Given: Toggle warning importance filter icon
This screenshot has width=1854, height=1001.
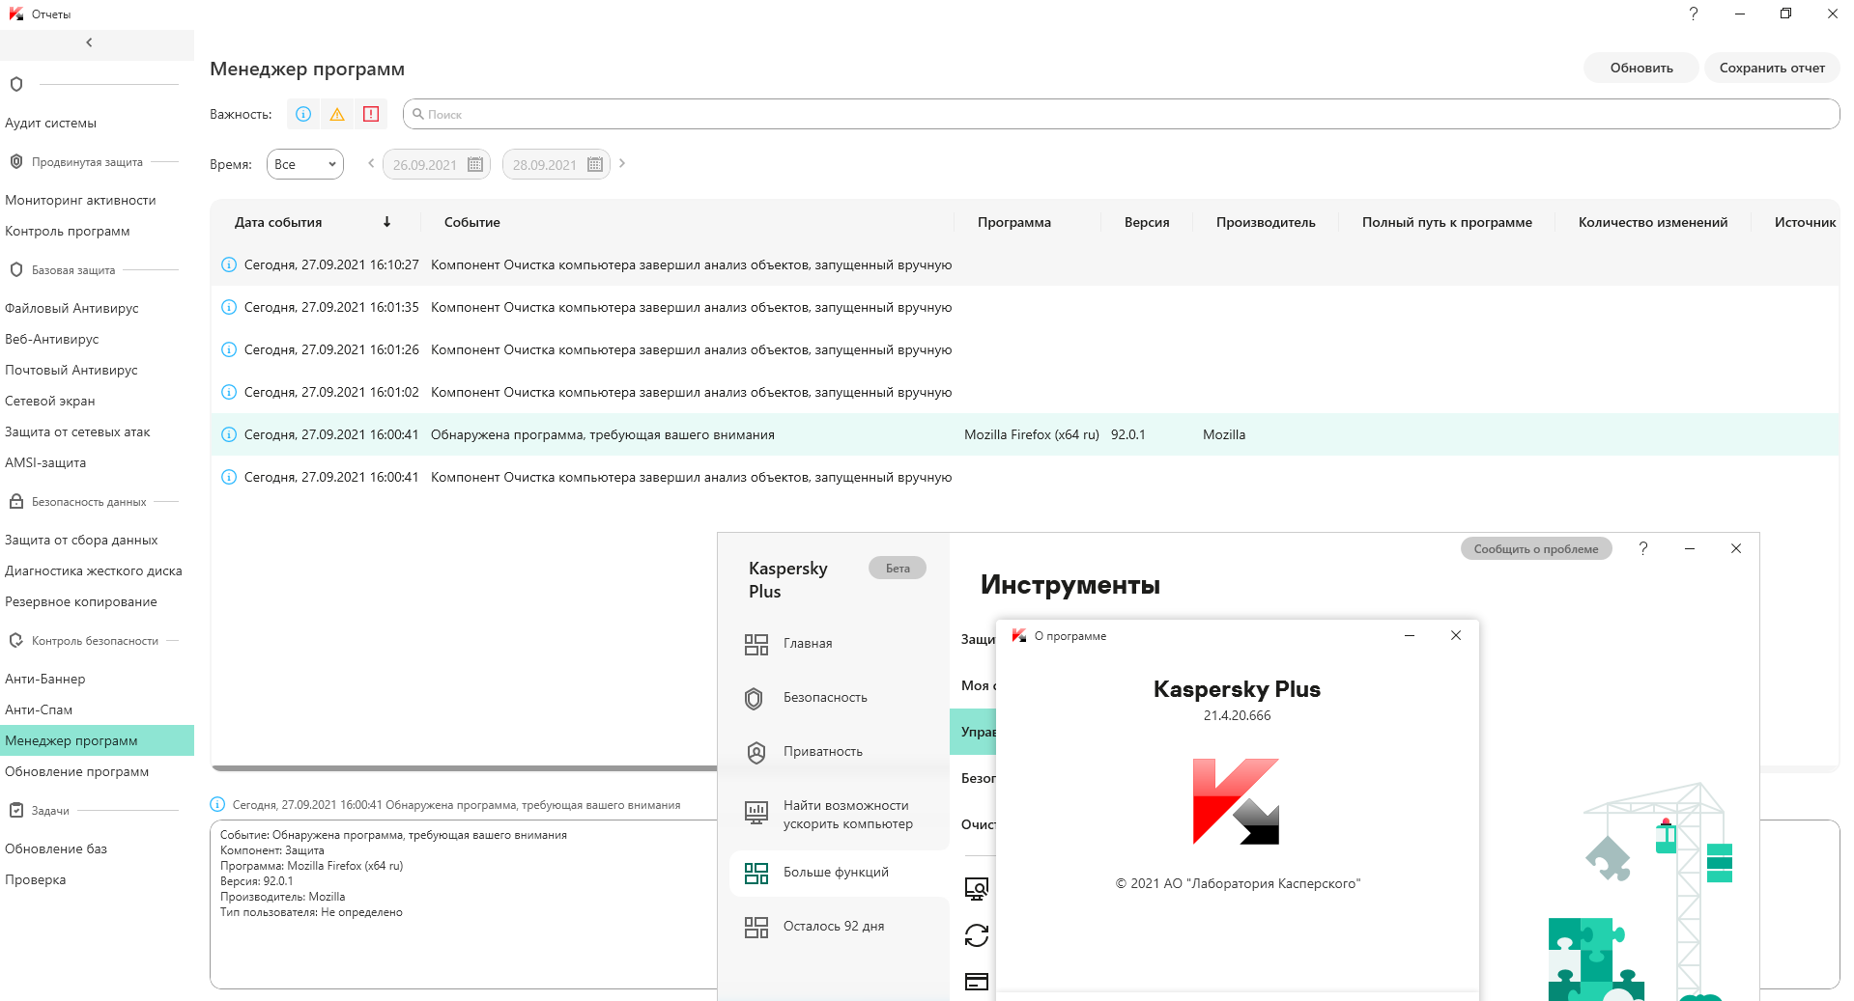Looking at the screenshot, I should [337, 114].
